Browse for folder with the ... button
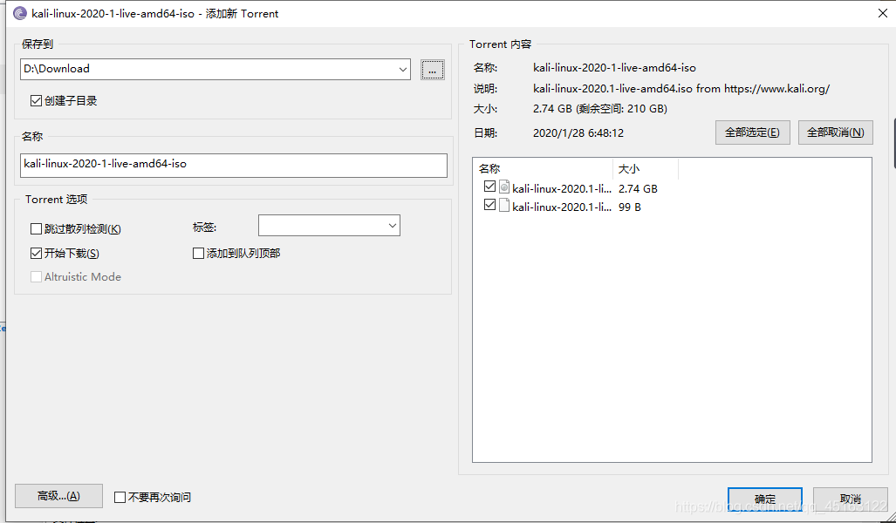The width and height of the screenshot is (896, 523). 433,70
